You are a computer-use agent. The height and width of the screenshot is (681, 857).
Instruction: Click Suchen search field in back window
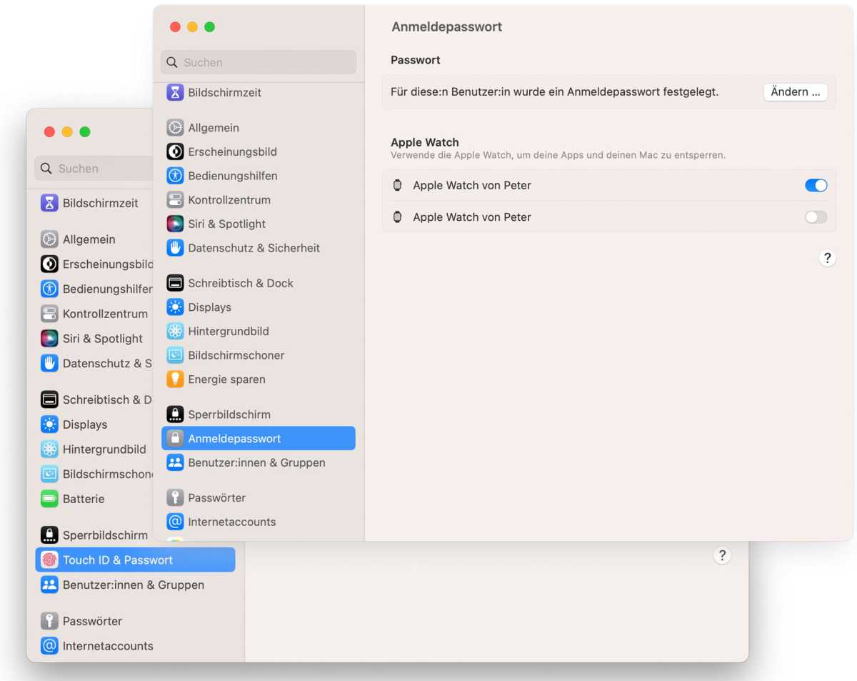pyautogui.click(x=94, y=169)
